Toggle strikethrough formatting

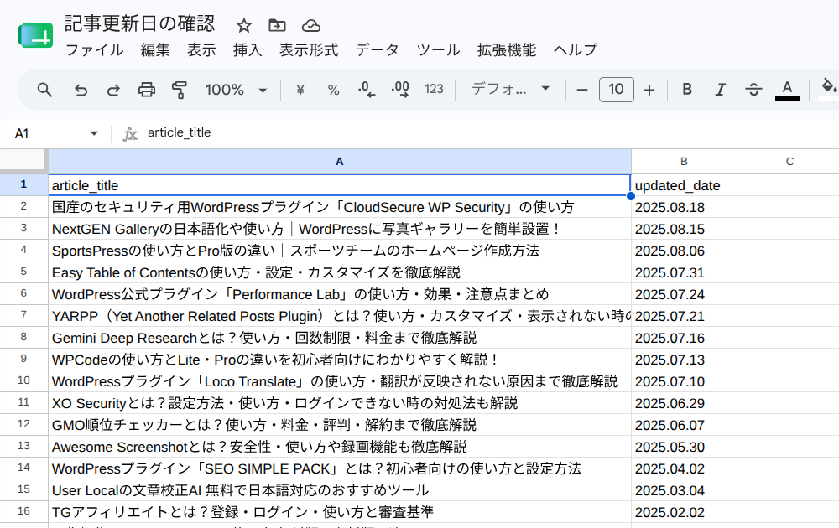[754, 90]
